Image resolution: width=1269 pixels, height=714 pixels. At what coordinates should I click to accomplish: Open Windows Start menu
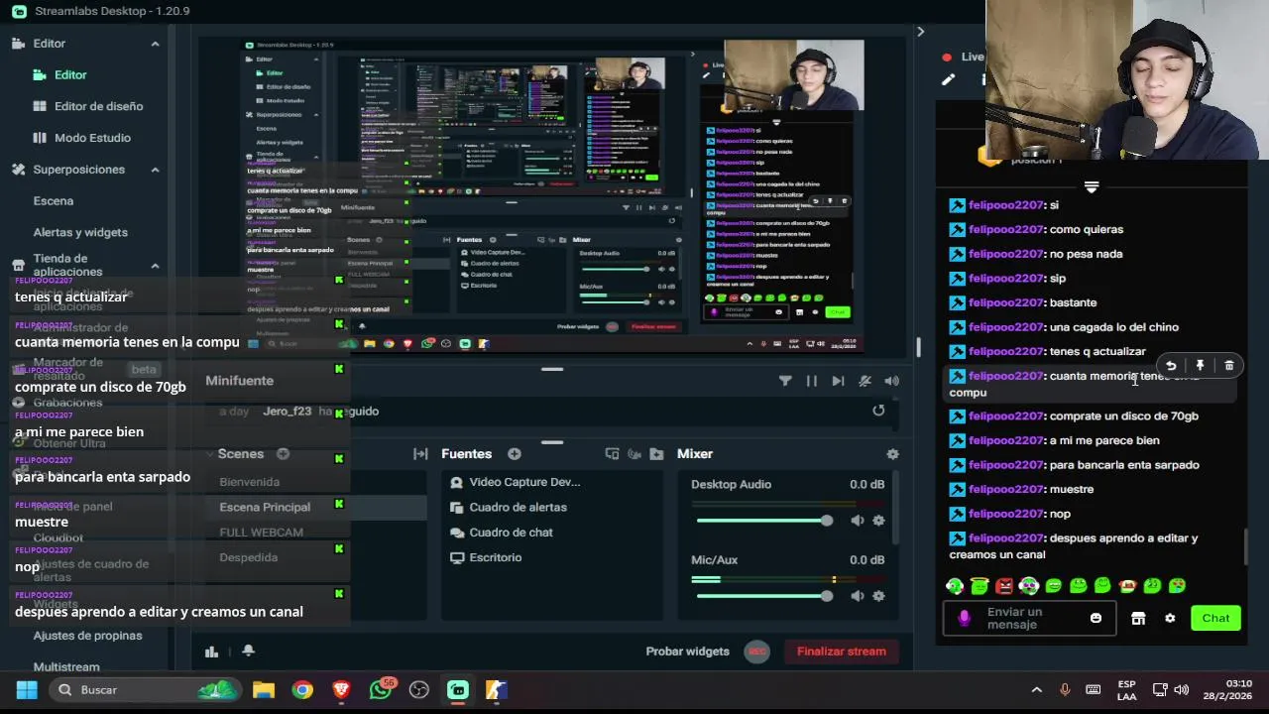(x=27, y=690)
